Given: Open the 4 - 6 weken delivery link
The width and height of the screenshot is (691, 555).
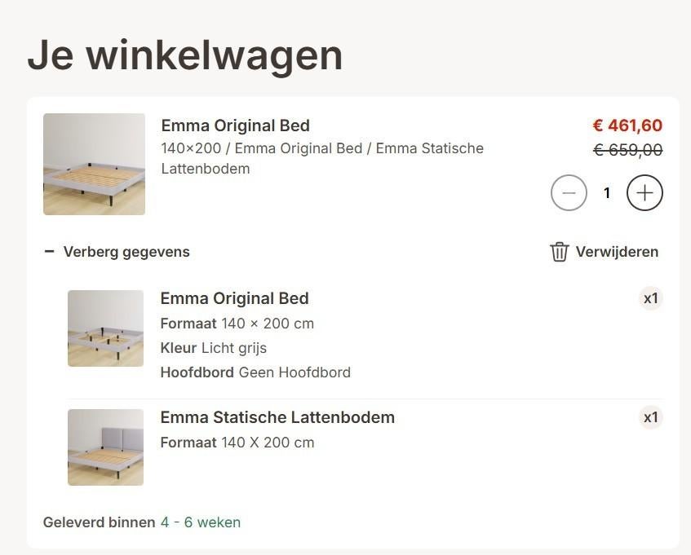Looking at the screenshot, I should pyautogui.click(x=201, y=522).
